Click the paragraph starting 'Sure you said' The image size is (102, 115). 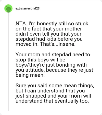(x=55, y=93)
